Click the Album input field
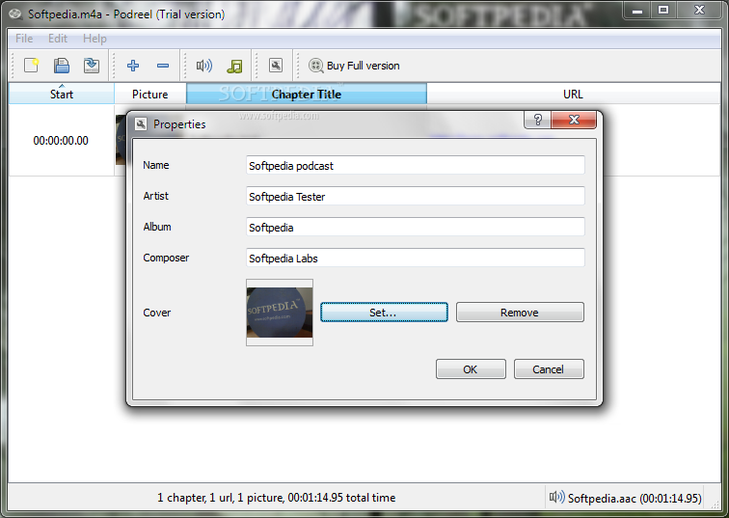This screenshot has width=729, height=518. 416,227
